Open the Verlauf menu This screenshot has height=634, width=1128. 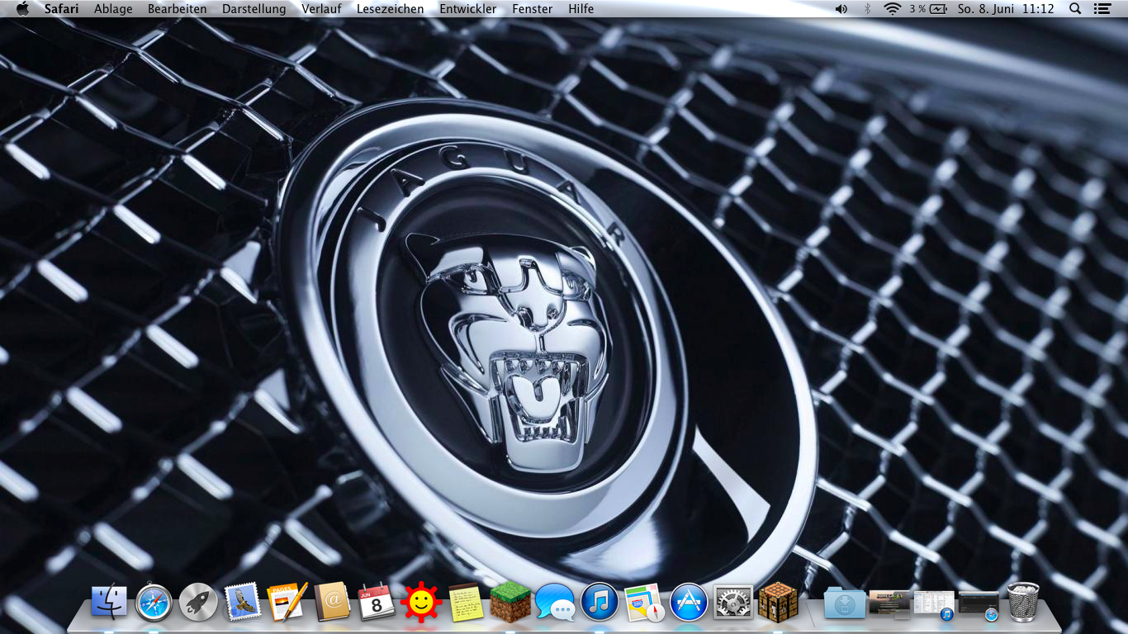point(321,8)
